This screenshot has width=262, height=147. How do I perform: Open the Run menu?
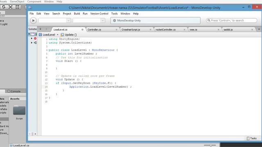pyautogui.click(x=85, y=13)
